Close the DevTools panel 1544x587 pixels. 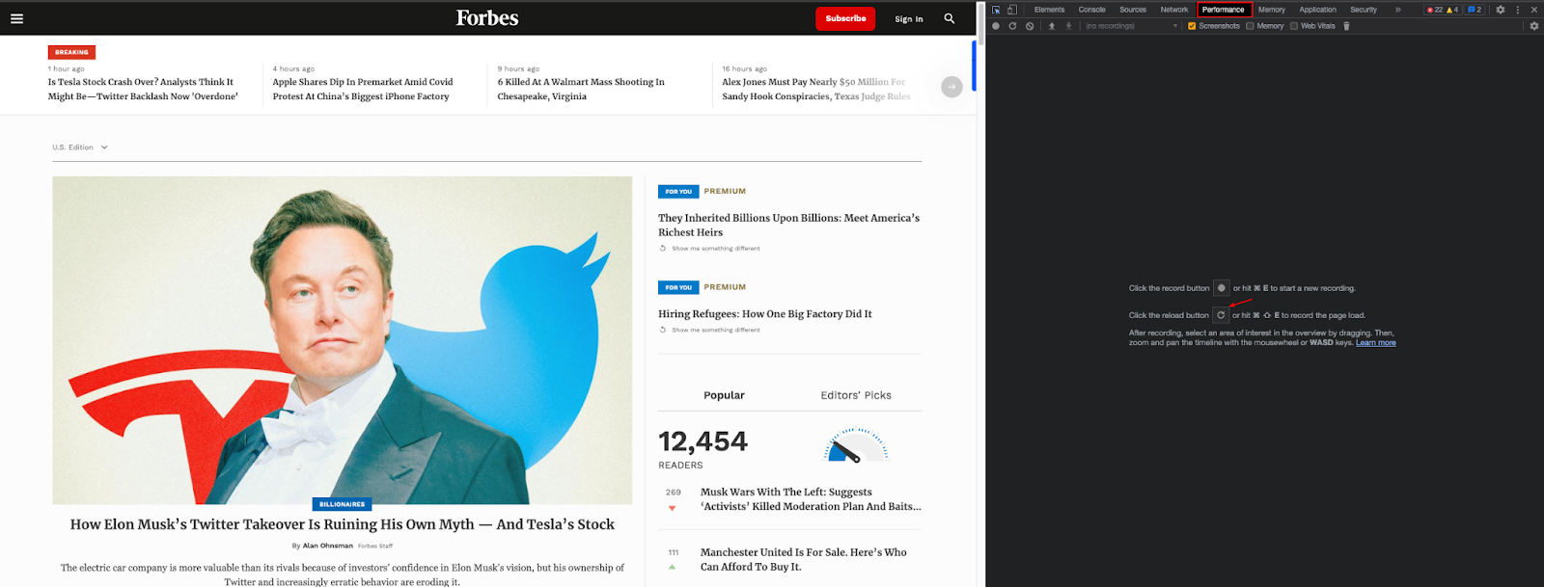point(1534,10)
